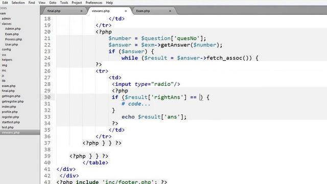Click fetch_assoc on line 24
This screenshot has height=184, width=327.
[224, 58]
